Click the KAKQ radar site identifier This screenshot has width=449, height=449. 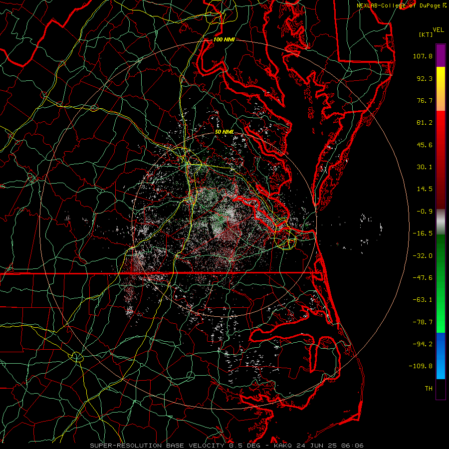pos(283,446)
